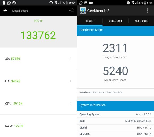This screenshot has width=154, height=137.
Task: Tap the System Information section header
Action: pyautogui.click(x=115, y=106)
